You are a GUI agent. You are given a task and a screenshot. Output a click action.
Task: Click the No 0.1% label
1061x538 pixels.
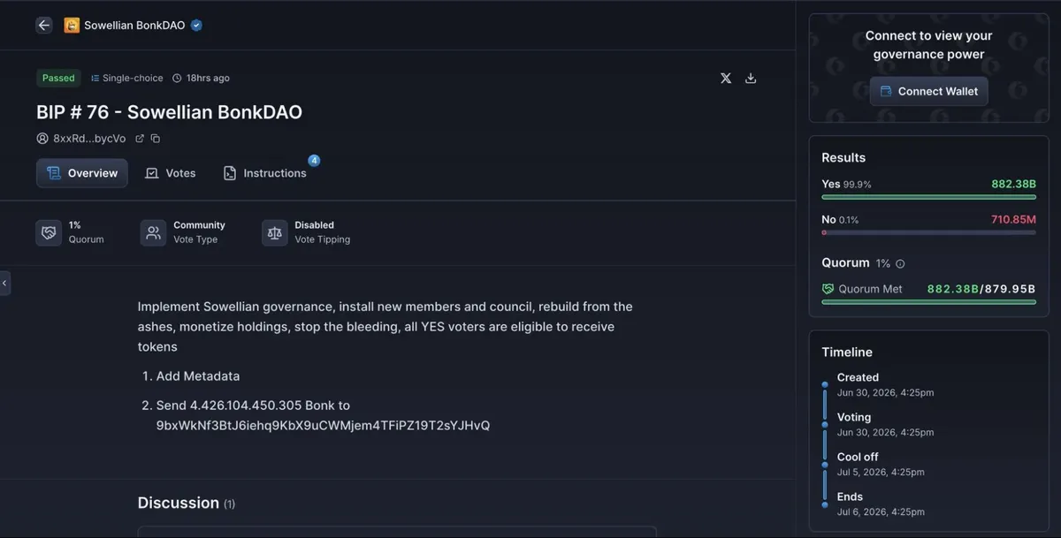pyautogui.click(x=840, y=219)
